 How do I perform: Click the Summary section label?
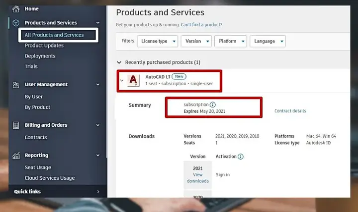(140, 105)
